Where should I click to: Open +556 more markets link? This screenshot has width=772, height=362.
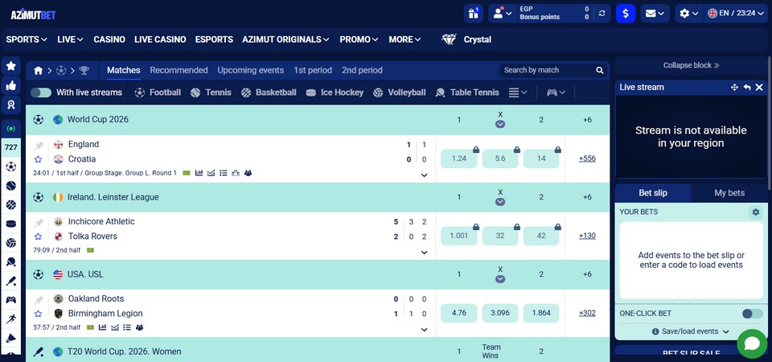click(x=587, y=158)
